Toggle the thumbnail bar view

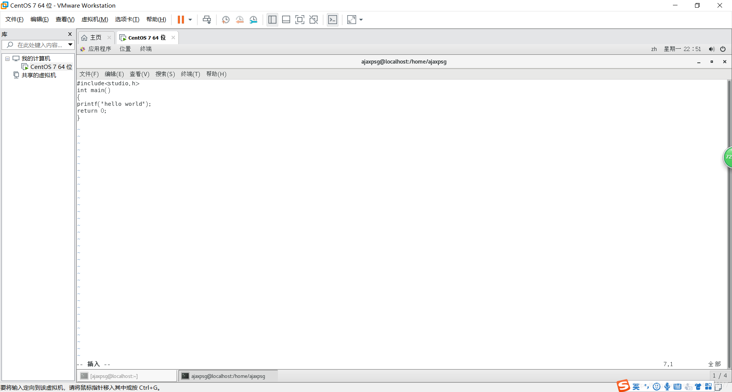[x=286, y=19]
